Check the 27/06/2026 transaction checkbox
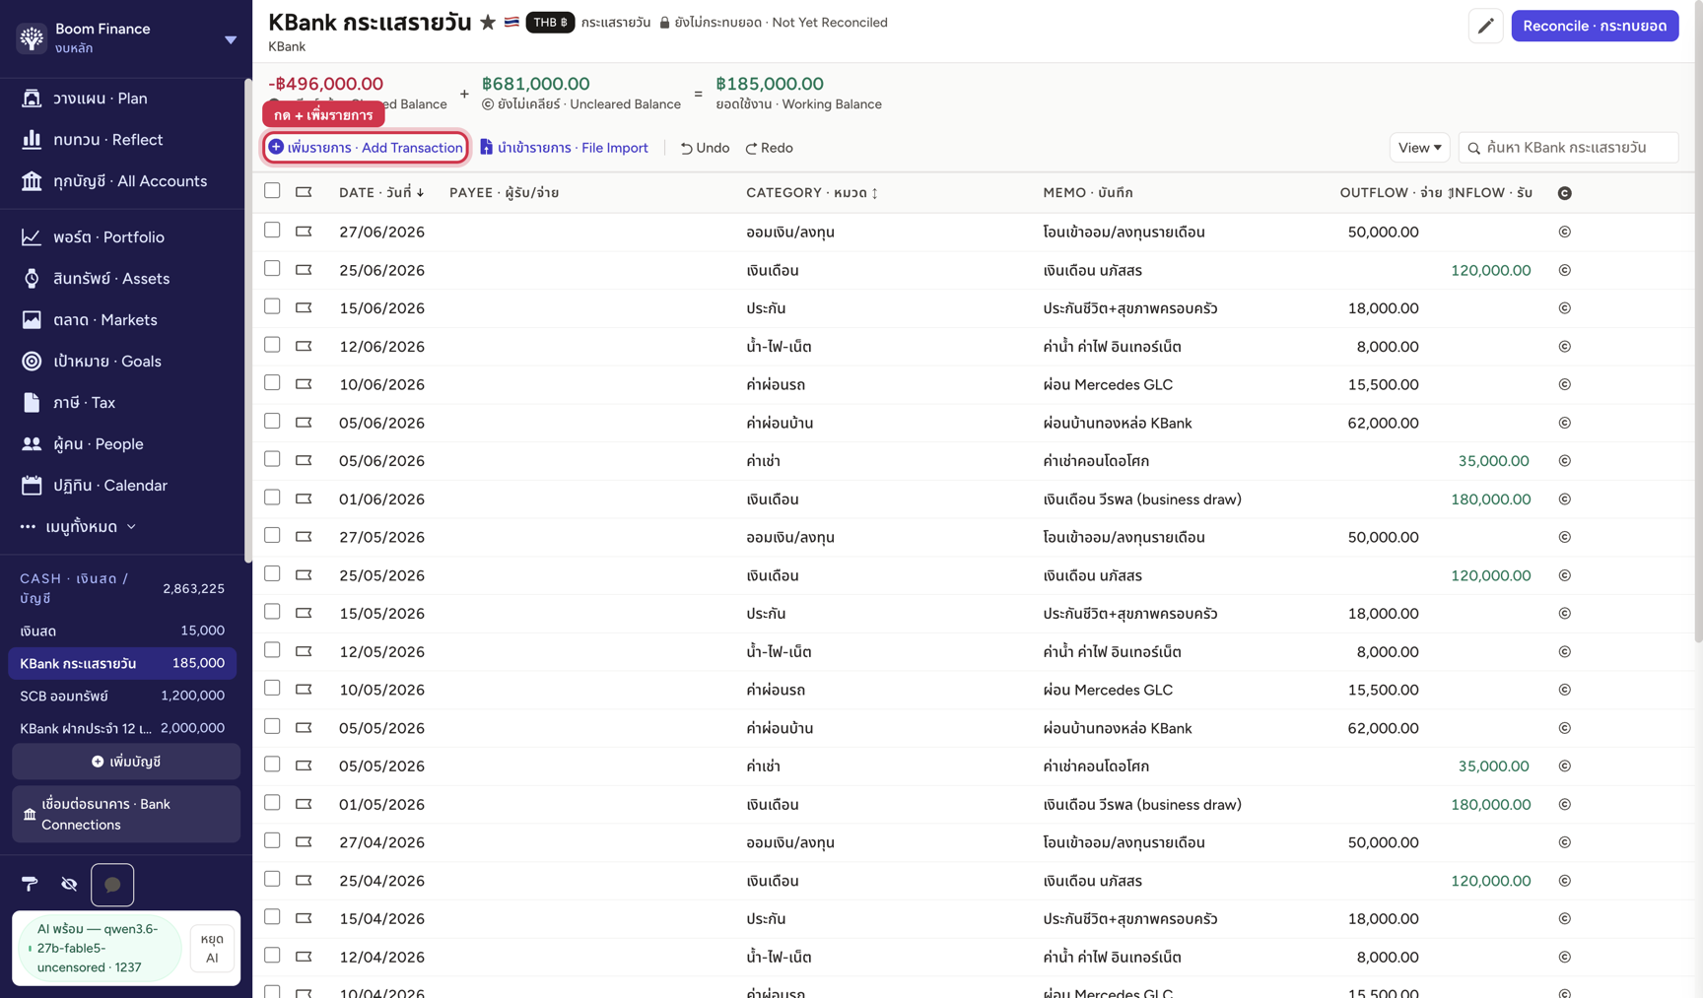This screenshot has height=998, width=1703. pos(272,230)
